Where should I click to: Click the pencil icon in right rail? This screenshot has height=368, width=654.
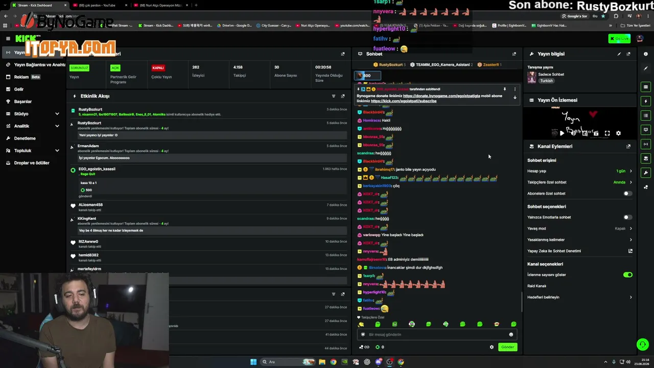646,68
